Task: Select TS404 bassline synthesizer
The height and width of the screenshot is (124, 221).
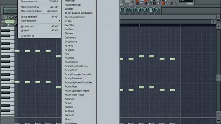Action: 79,13
